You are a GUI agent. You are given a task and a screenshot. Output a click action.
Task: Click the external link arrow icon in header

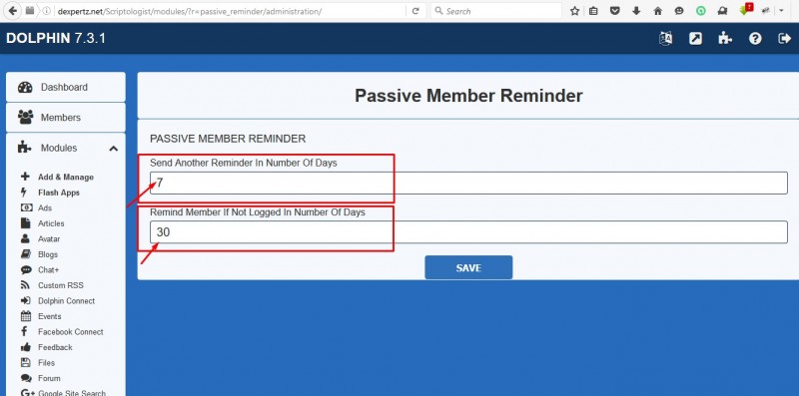click(695, 38)
